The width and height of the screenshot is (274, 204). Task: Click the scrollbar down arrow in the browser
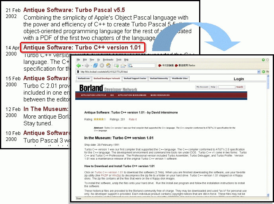(x=268, y=195)
